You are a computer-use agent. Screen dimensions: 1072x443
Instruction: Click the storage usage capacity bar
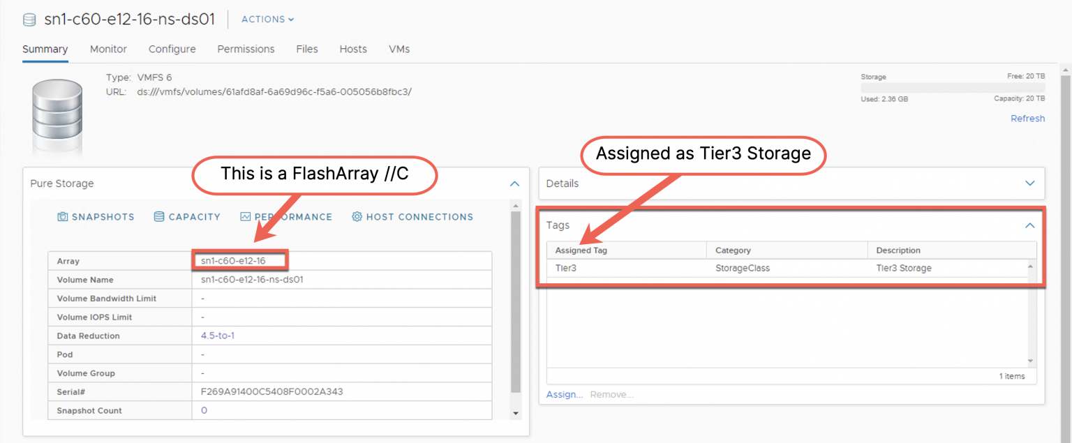point(952,88)
